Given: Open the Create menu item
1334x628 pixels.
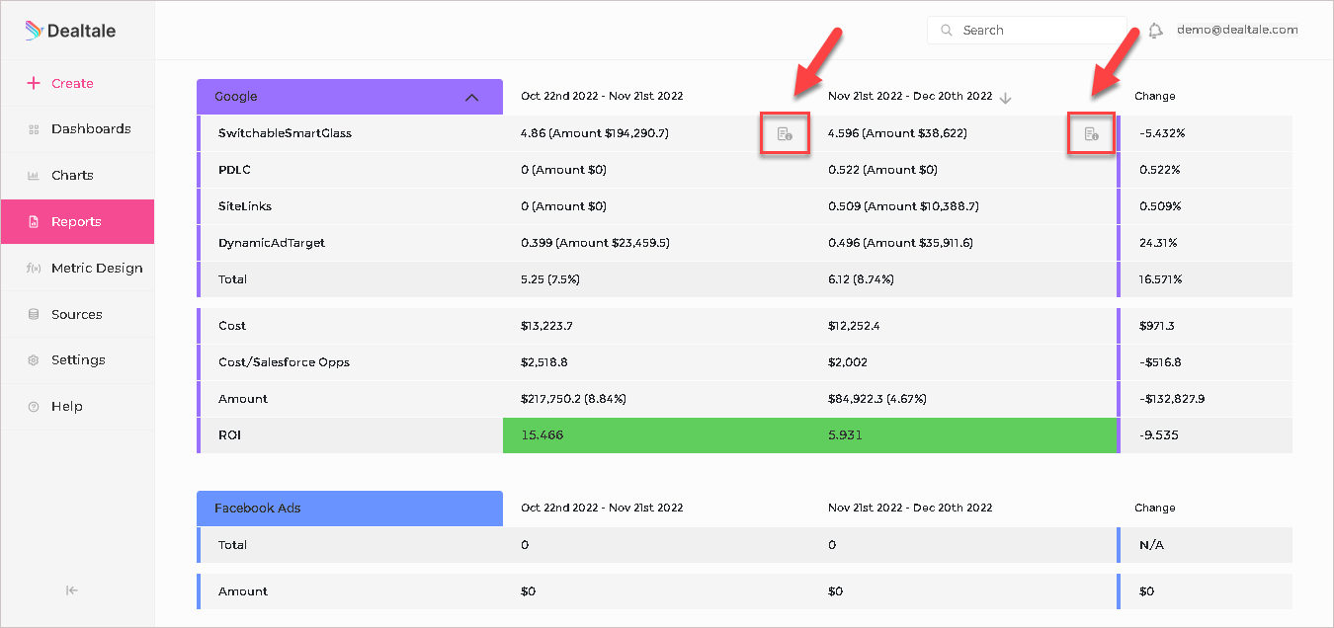Looking at the screenshot, I should [x=77, y=83].
